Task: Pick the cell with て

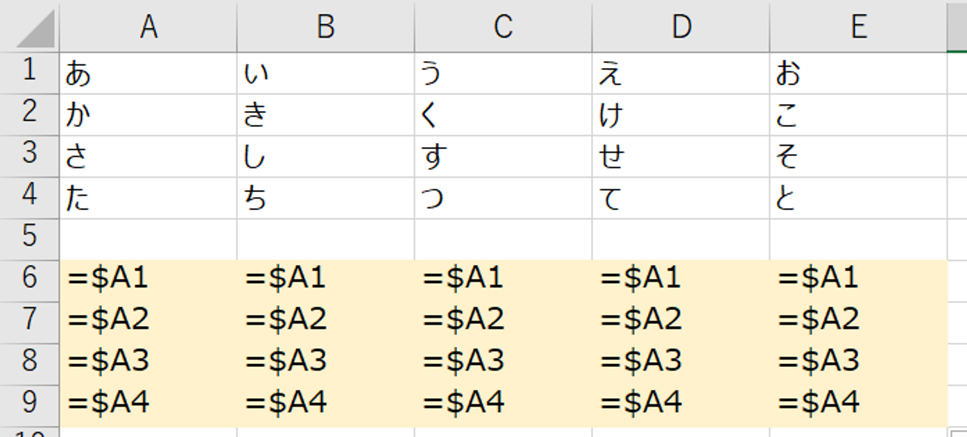Action: click(681, 198)
